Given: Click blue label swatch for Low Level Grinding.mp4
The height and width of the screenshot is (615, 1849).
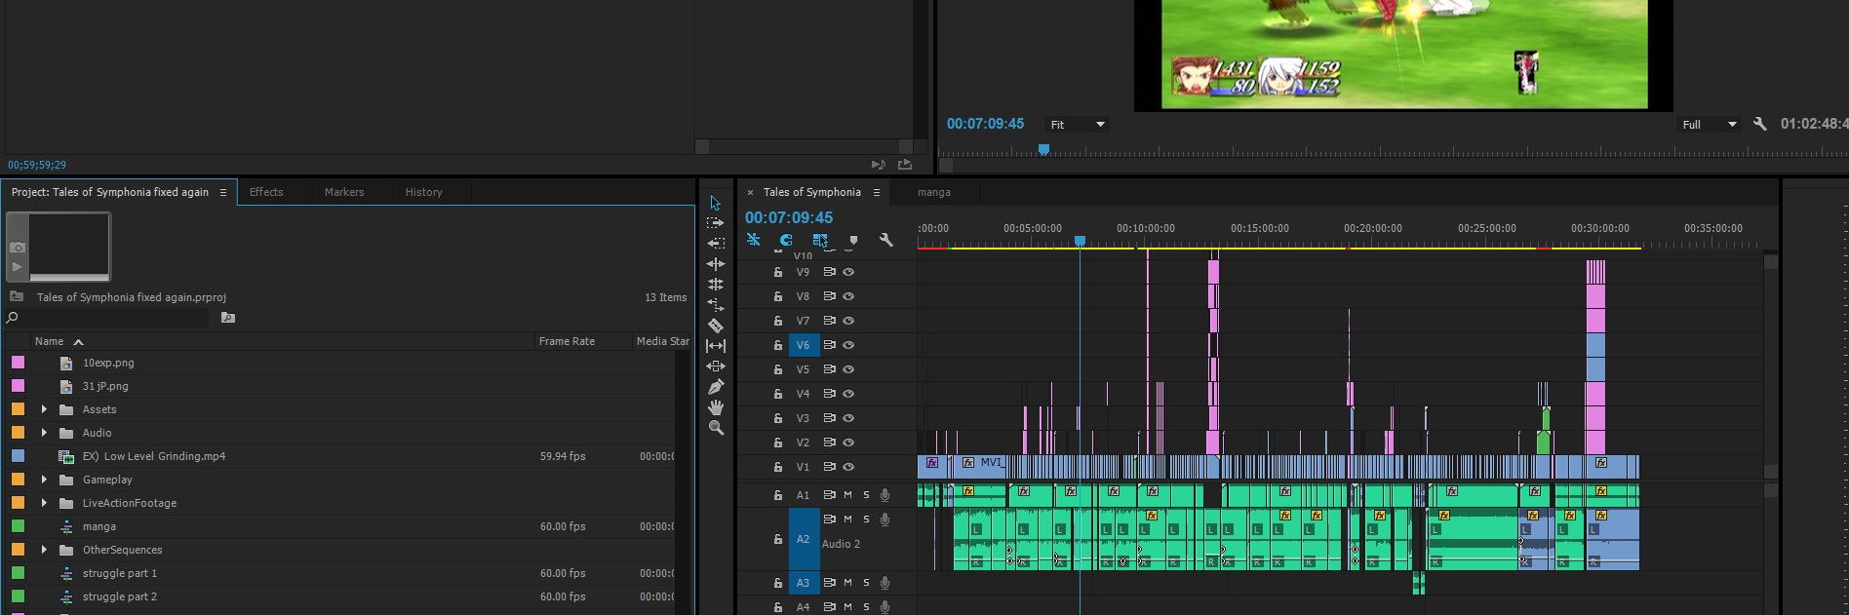Looking at the screenshot, I should click(18, 456).
